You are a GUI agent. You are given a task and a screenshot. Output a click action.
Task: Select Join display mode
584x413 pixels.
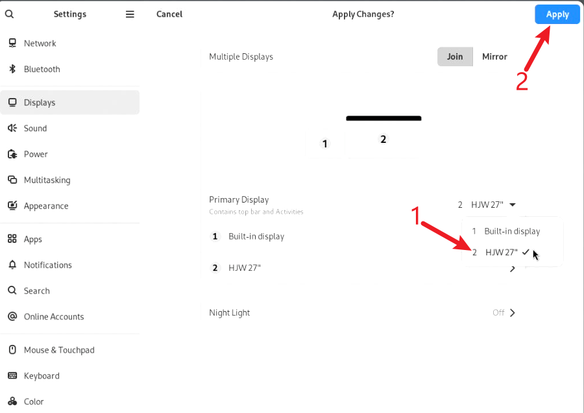pyautogui.click(x=455, y=56)
